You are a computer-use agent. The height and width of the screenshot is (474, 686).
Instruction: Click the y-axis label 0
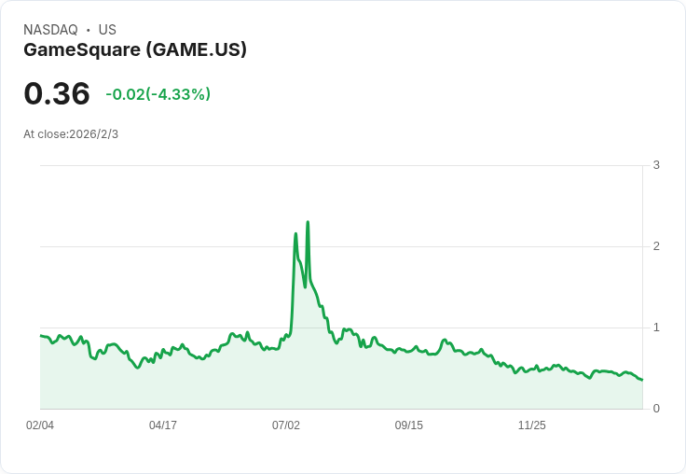pyautogui.click(x=656, y=409)
